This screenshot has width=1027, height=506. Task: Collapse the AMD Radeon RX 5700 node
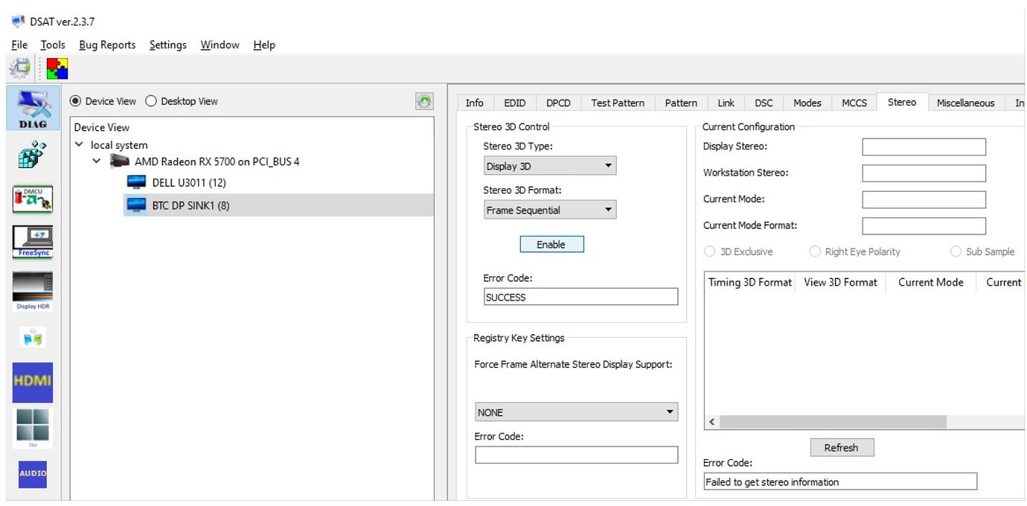tap(96, 161)
